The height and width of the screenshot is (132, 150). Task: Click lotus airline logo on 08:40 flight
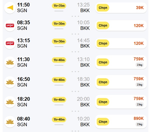point(10,122)
